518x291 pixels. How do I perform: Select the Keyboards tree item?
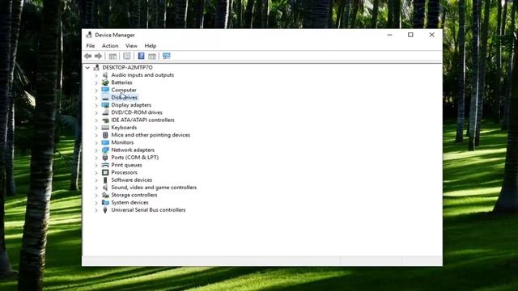124,128
